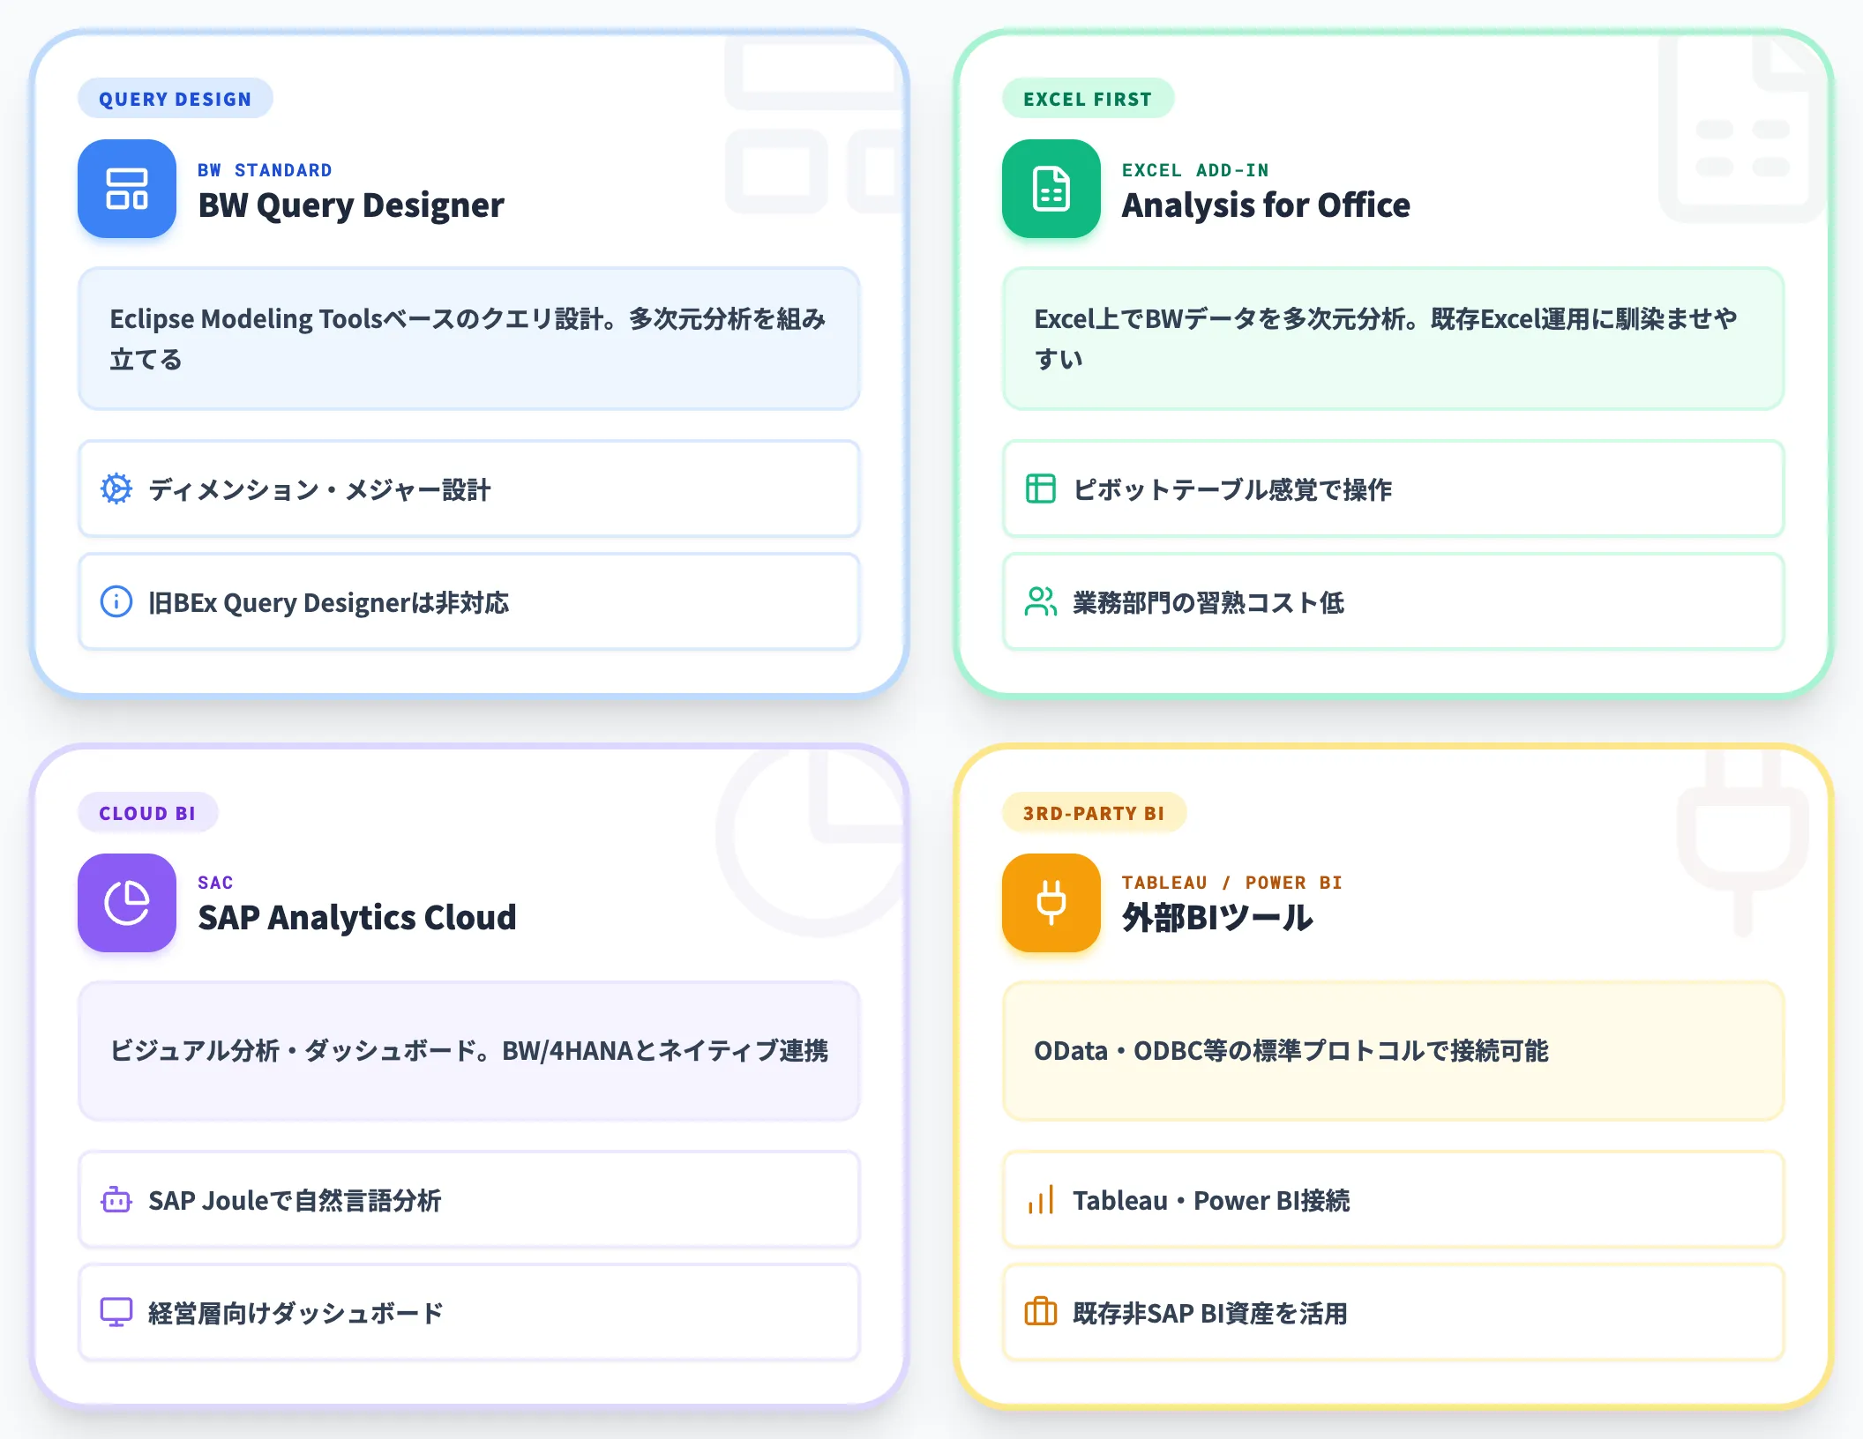
Task: Click the Tableau・Power BI接続 text
Action: click(1211, 1200)
